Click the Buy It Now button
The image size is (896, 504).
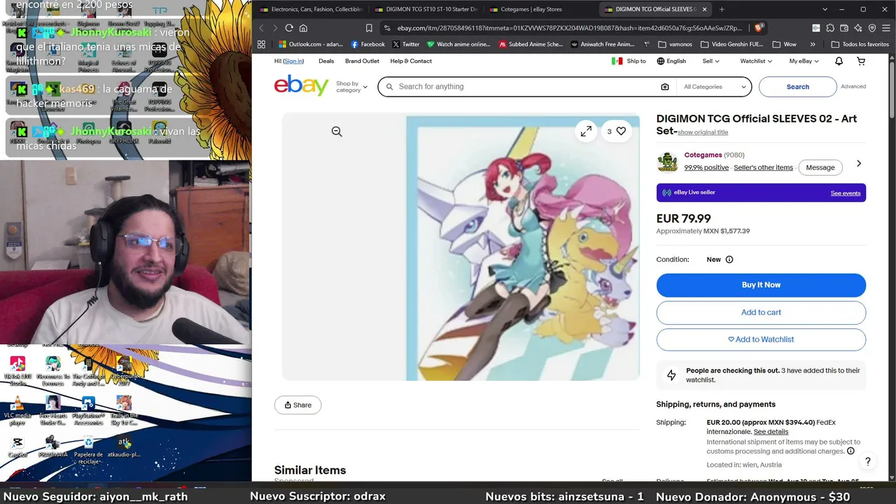761,285
